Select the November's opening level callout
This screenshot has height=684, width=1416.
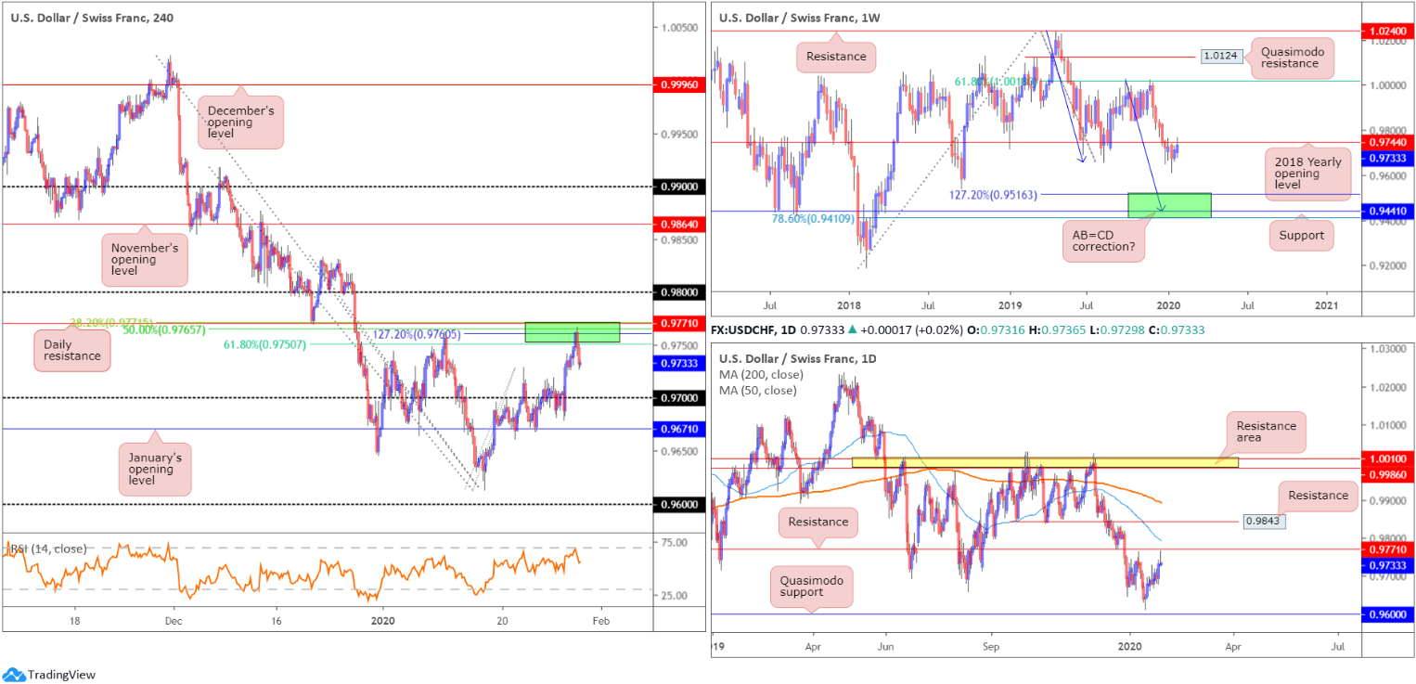[146, 260]
